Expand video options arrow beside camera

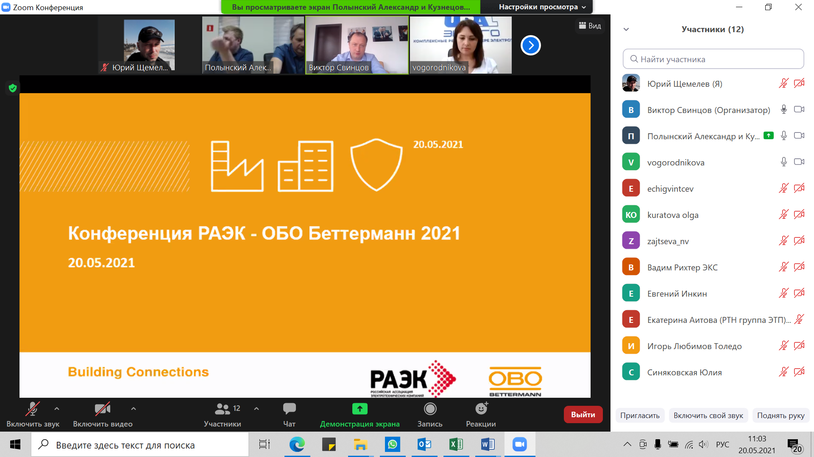[x=134, y=409]
